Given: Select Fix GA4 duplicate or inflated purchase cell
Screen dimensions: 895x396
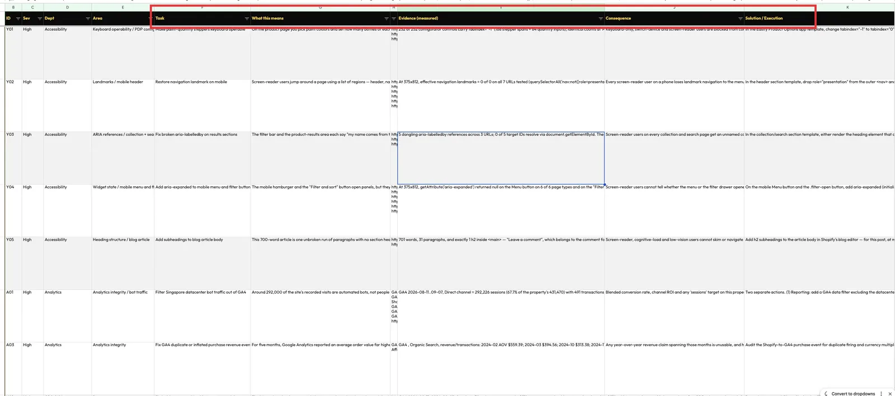Looking at the screenshot, I should (202, 368).
